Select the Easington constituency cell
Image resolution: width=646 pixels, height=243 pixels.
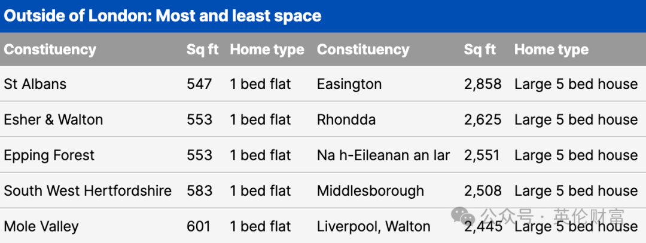click(x=349, y=84)
